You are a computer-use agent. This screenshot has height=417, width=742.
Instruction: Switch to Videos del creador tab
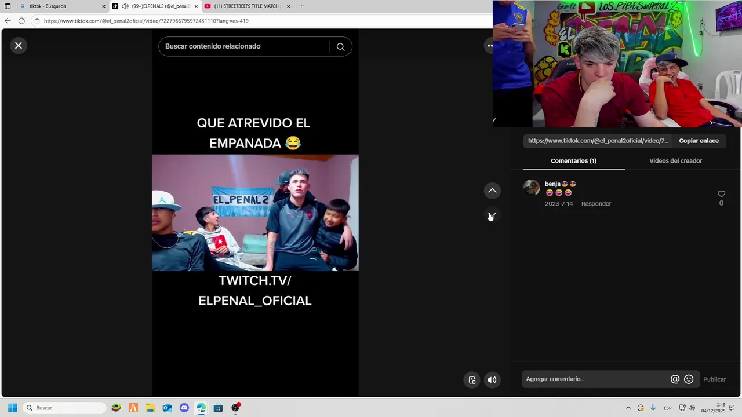point(675,161)
